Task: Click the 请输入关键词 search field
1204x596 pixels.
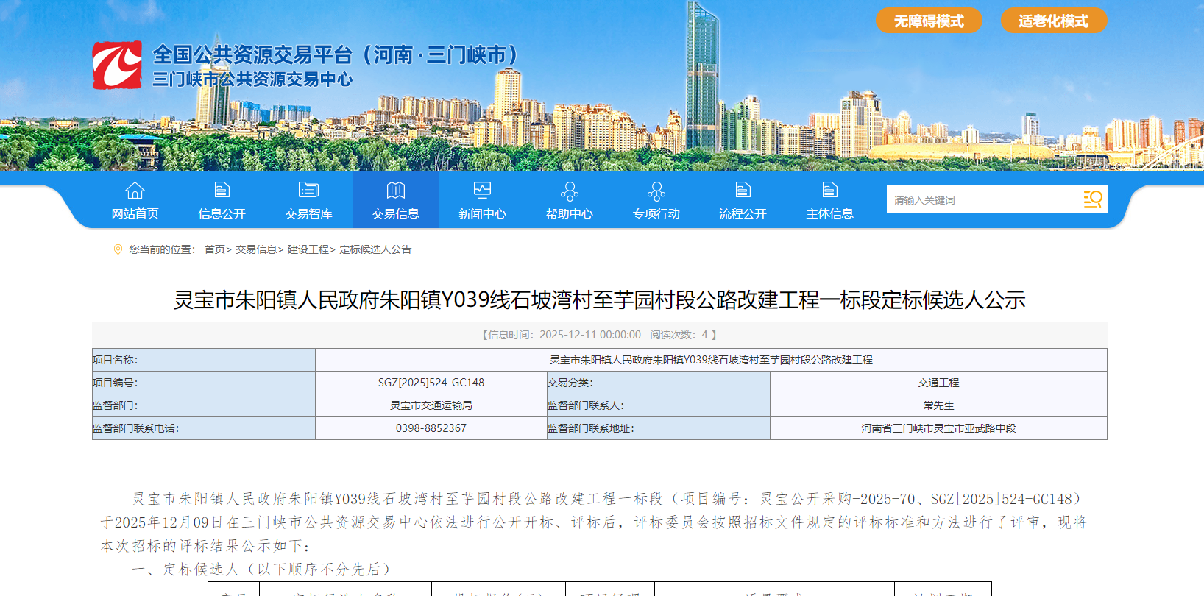Action: tap(981, 200)
